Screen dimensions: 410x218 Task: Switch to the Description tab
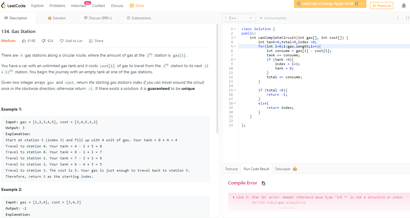(x=18, y=18)
